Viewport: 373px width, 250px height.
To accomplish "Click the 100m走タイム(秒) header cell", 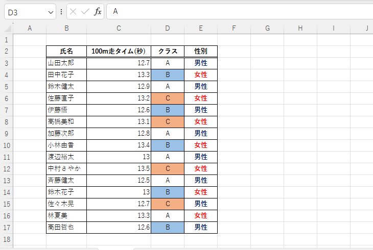I will 119,52.
